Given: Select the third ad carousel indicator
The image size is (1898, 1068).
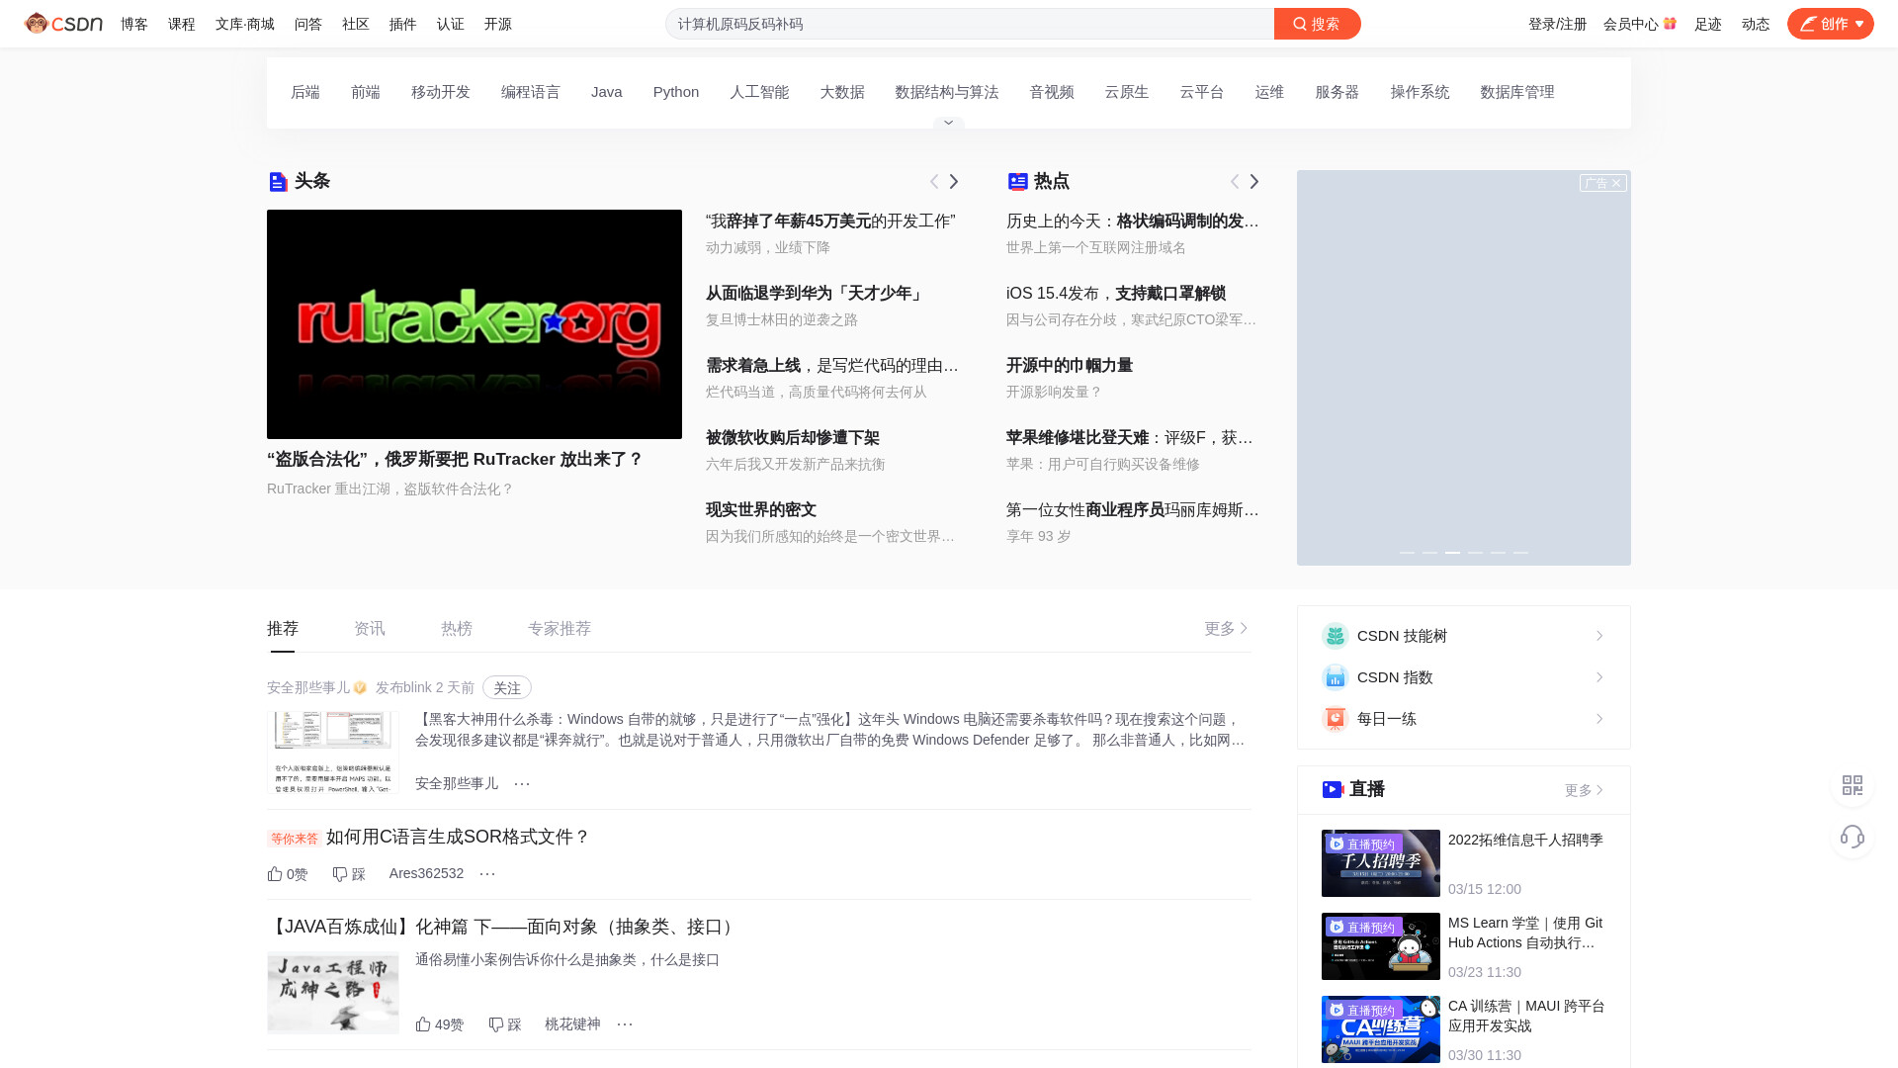Looking at the screenshot, I should [x=1452, y=553].
